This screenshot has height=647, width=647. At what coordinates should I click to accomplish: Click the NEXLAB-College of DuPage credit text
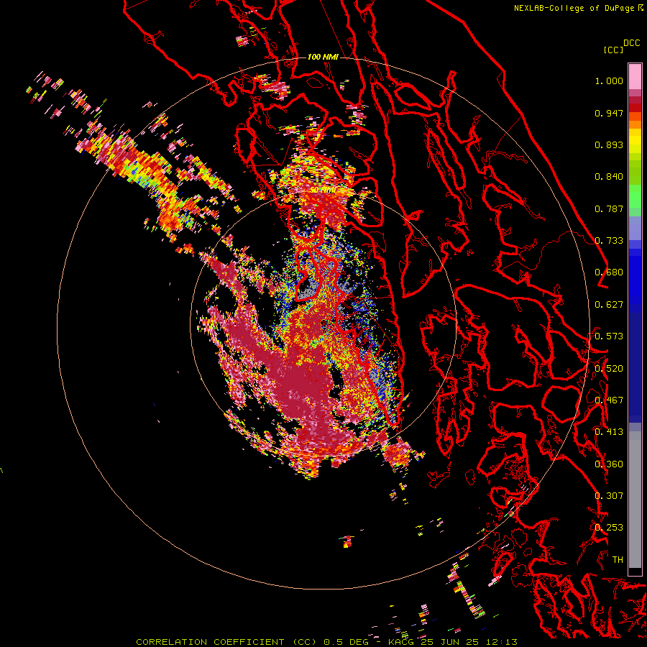pyautogui.click(x=574, y=8)
